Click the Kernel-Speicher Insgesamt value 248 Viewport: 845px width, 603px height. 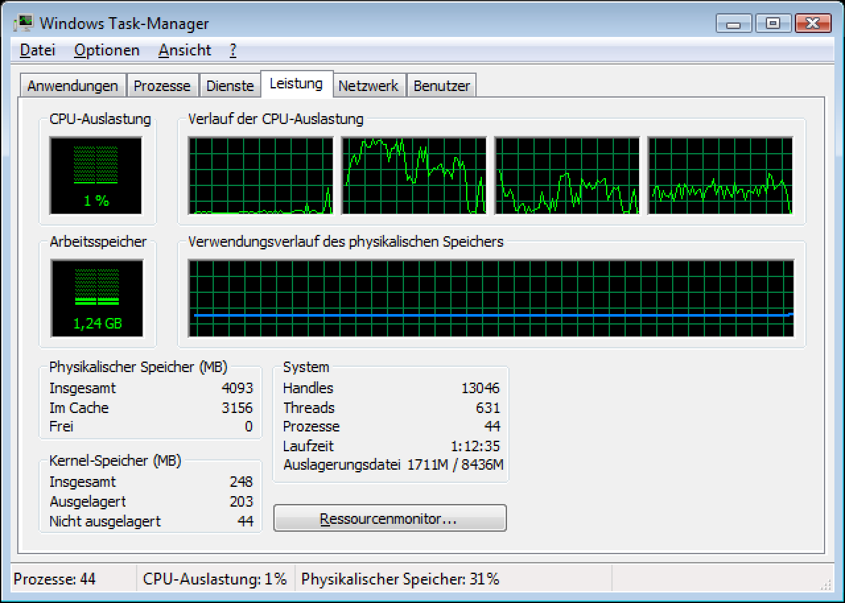click(x=241, y=482)
